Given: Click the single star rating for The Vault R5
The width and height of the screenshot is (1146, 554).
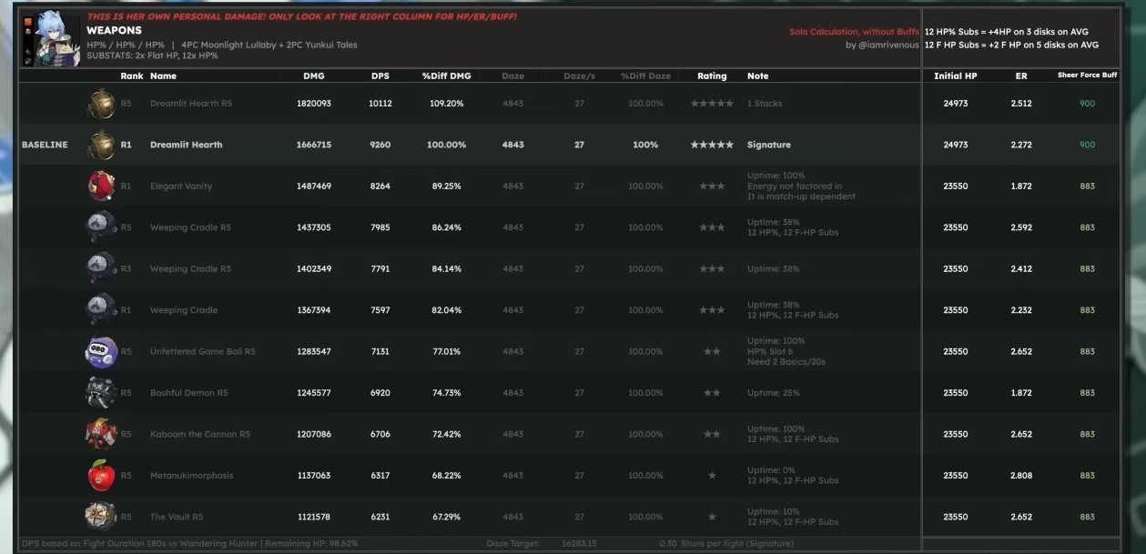Looking at the screenshot, I should (712, 517).
